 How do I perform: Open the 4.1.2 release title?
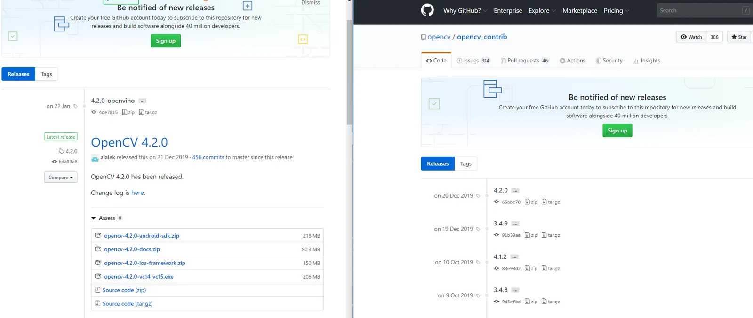[x=500, y=257]
